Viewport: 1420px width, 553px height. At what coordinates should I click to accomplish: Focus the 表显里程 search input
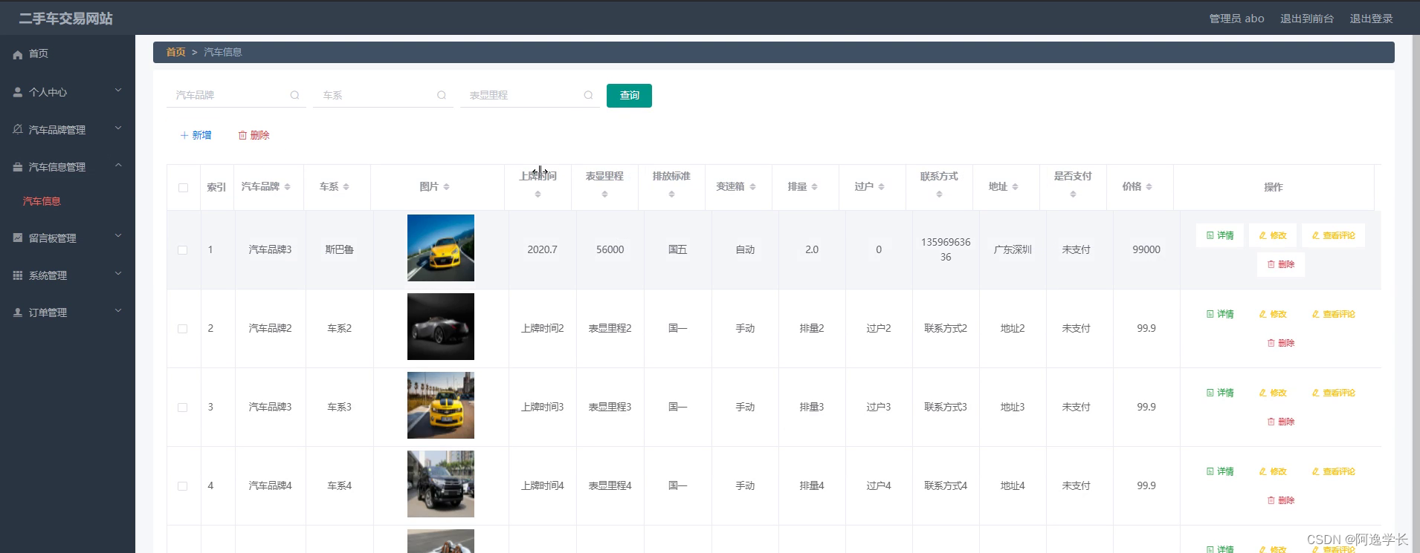tap(530, 95)
